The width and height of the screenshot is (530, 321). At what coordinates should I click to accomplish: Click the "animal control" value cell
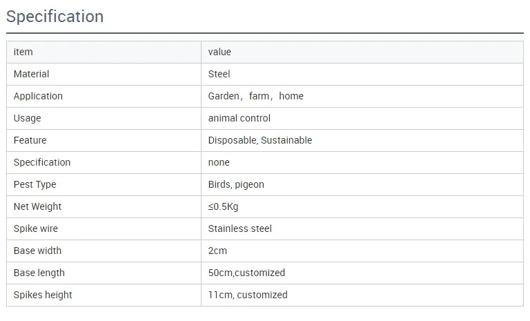[239, 118]
